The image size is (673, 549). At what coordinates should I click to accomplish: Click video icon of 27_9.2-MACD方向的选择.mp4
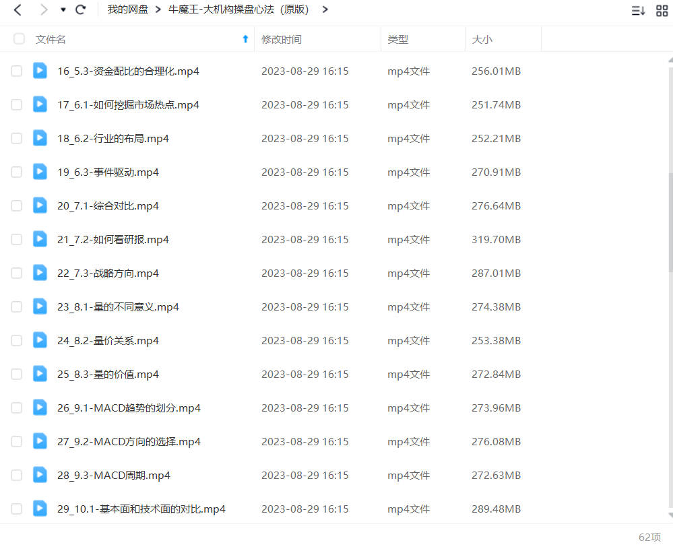coord(40,441)
